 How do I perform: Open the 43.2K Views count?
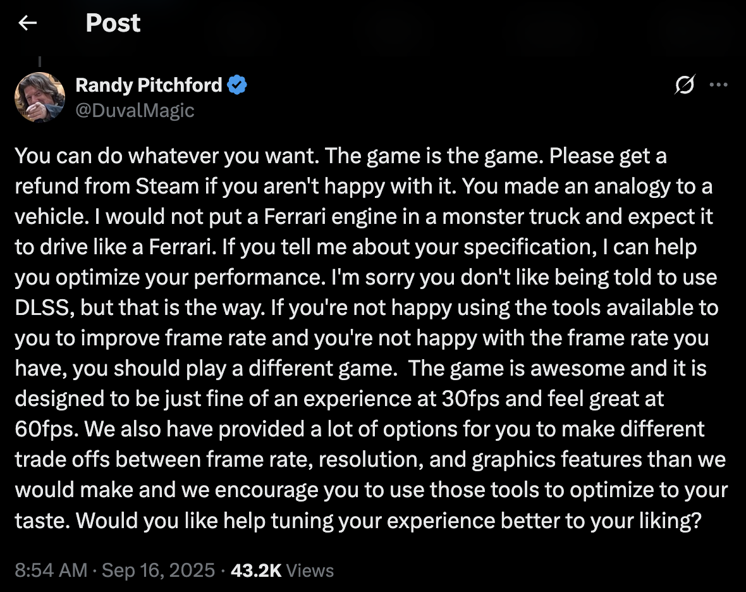coord(256,570)
